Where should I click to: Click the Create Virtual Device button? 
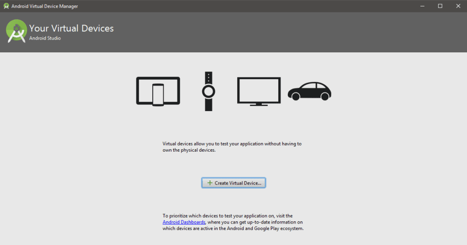(233, 183)
